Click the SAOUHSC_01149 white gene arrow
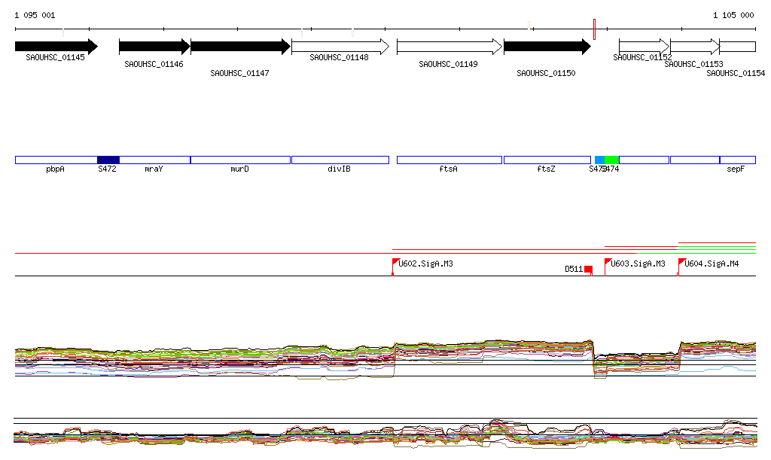Image resolution: width=771 pixels, height=460 pixels. point(449,47)
